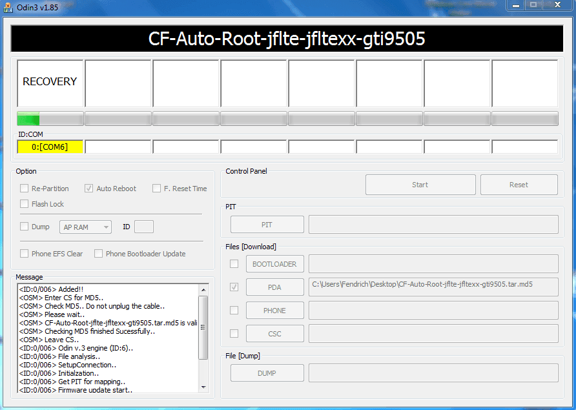Screen dimensions: 576x410
Task: Click the log line 'Please wait..'
Action: 52,314
